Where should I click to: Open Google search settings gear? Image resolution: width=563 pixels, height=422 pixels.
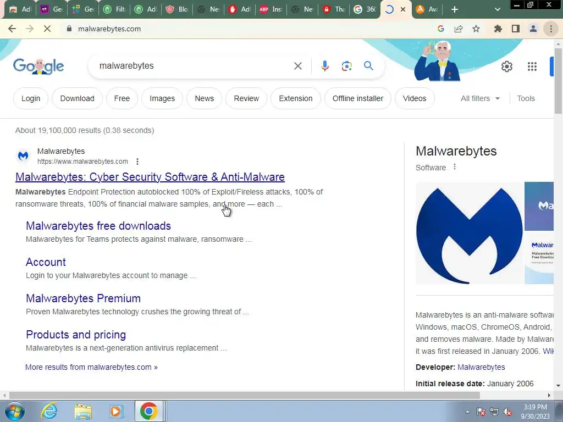click(x=506, y=66)
